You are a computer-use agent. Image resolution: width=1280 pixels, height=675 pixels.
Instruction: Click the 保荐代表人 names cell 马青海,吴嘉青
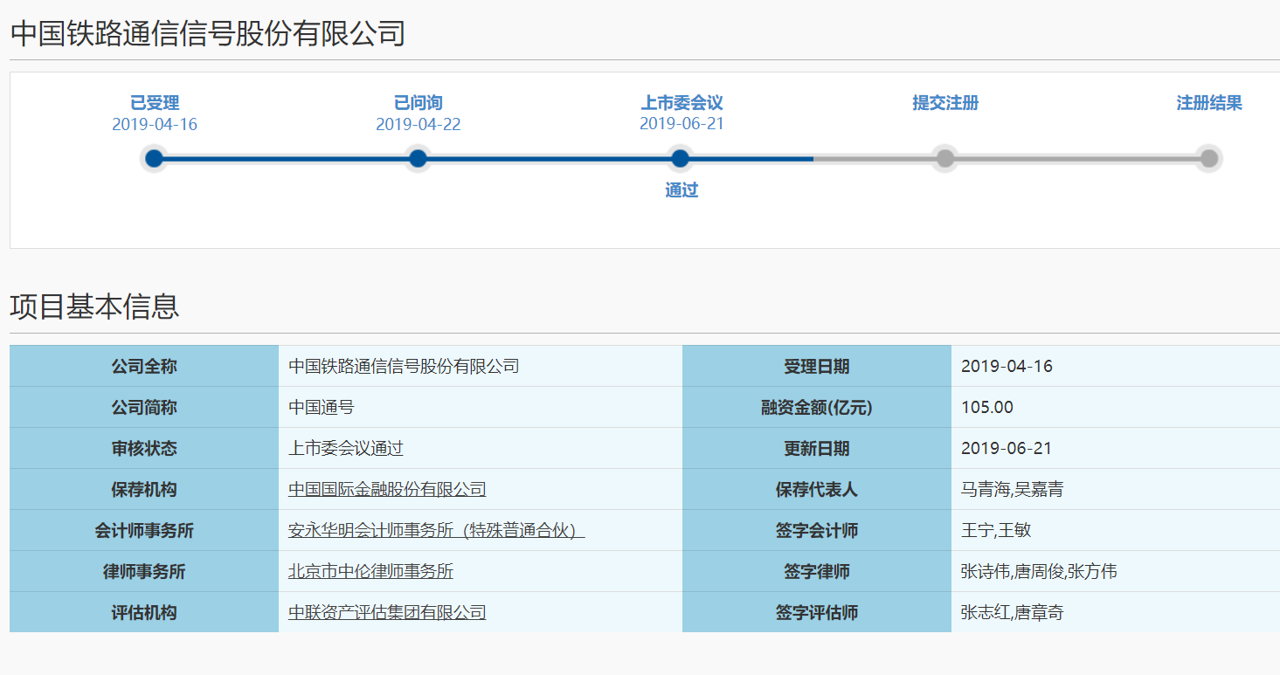click(x=1012, y=490)
